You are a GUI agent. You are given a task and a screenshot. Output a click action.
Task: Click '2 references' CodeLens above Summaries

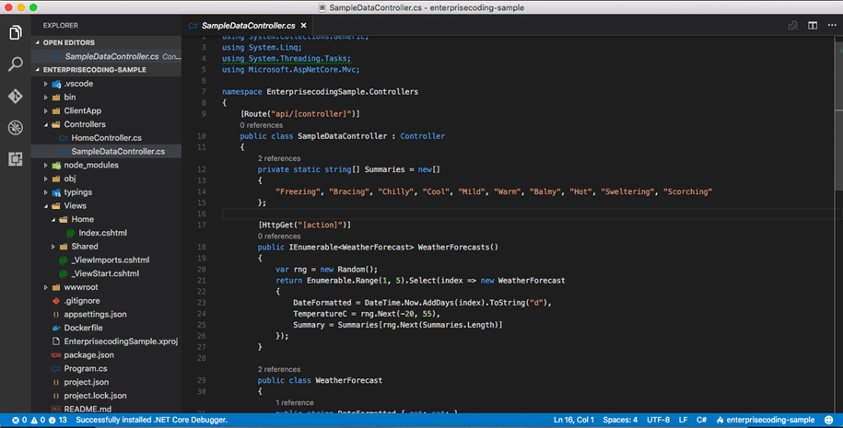(279, 158)
